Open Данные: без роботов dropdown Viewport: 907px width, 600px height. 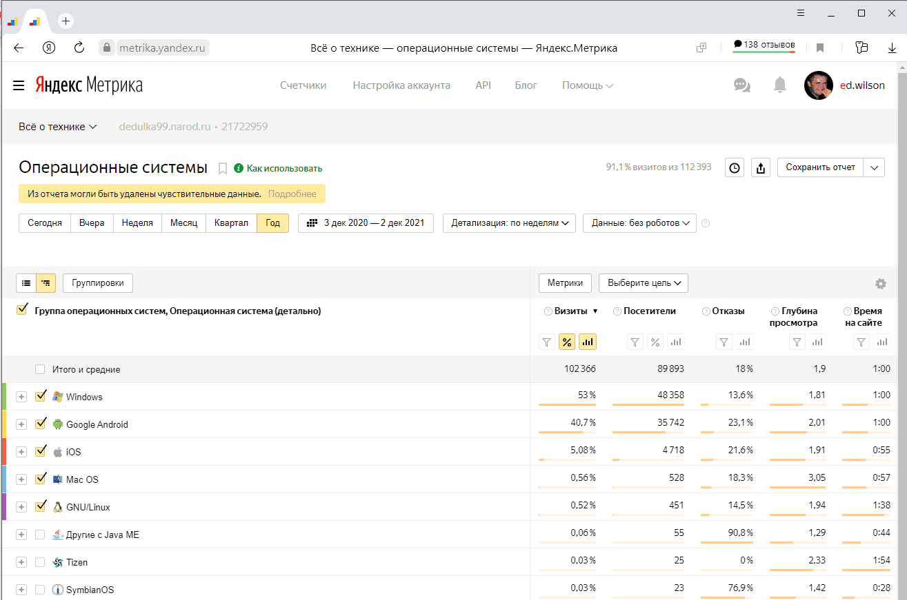click(x=639, y=223)
